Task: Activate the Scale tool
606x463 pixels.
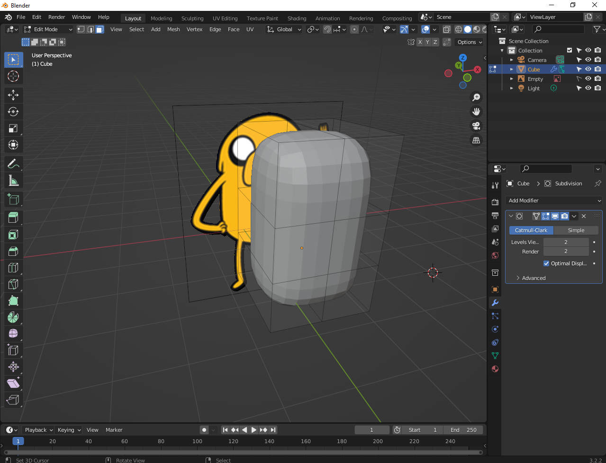Action: tap(13, 128)
